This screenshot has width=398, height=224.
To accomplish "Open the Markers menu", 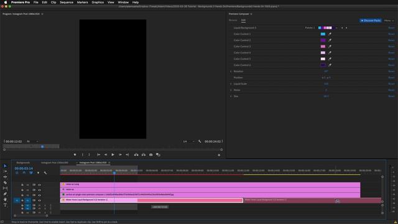I will [x=83, y=2].
